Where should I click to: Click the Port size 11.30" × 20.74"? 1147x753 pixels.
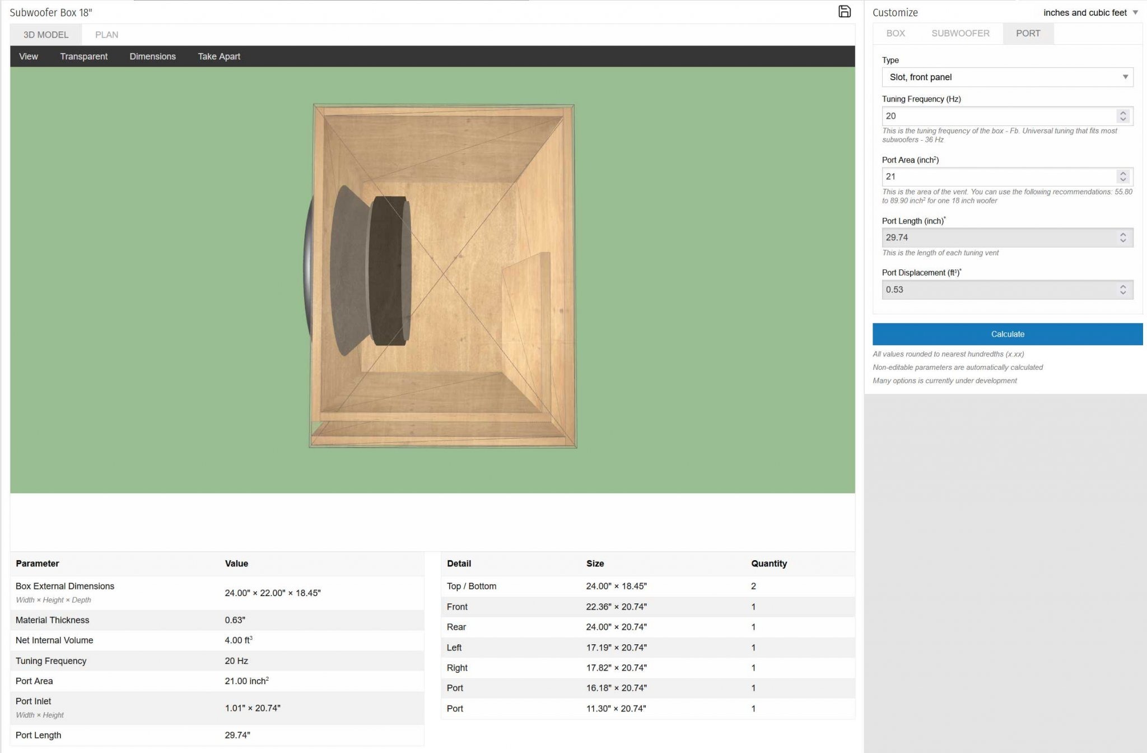point(616,709)
